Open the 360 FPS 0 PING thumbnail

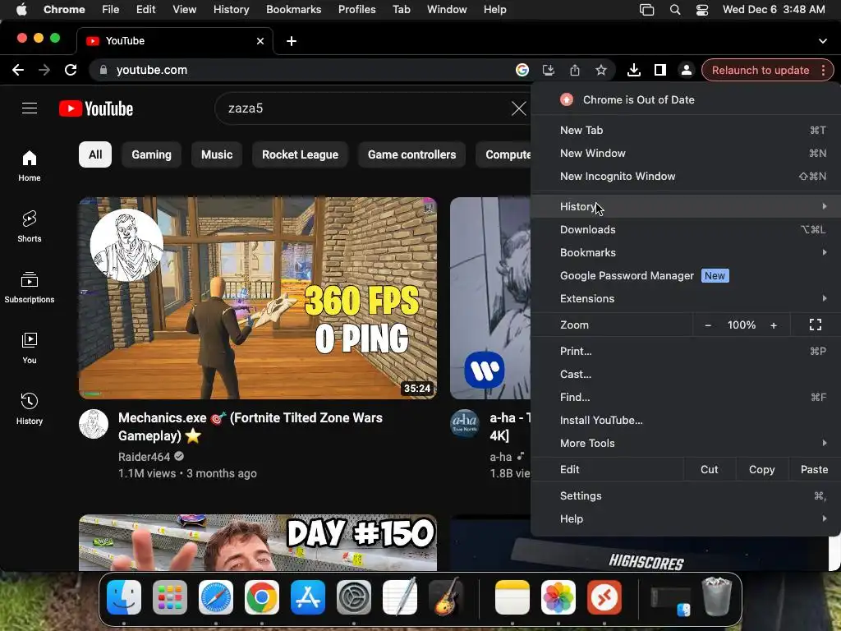(258, 297)
